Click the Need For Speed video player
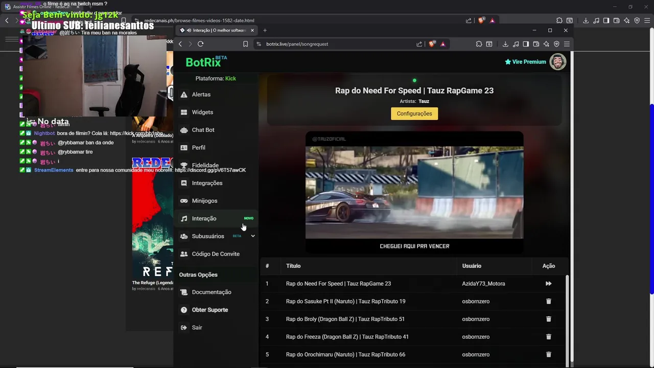654x368 pixels. click(x=414, y=193)
